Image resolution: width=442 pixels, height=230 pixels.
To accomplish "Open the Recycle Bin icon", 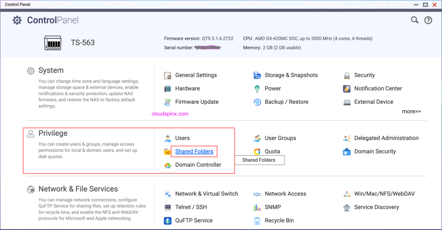I will tap(257, 220).
